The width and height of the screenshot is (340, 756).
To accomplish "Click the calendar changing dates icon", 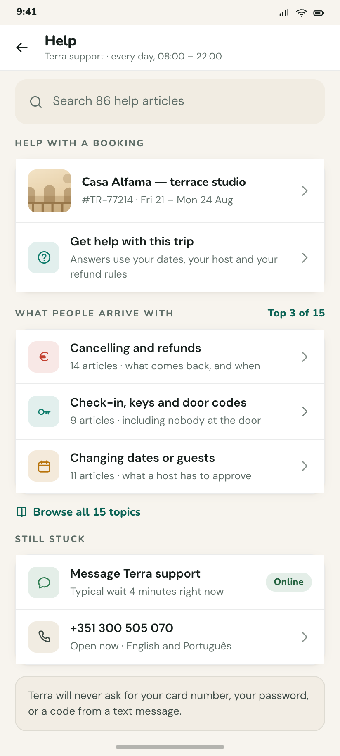I will coord(44,466).
